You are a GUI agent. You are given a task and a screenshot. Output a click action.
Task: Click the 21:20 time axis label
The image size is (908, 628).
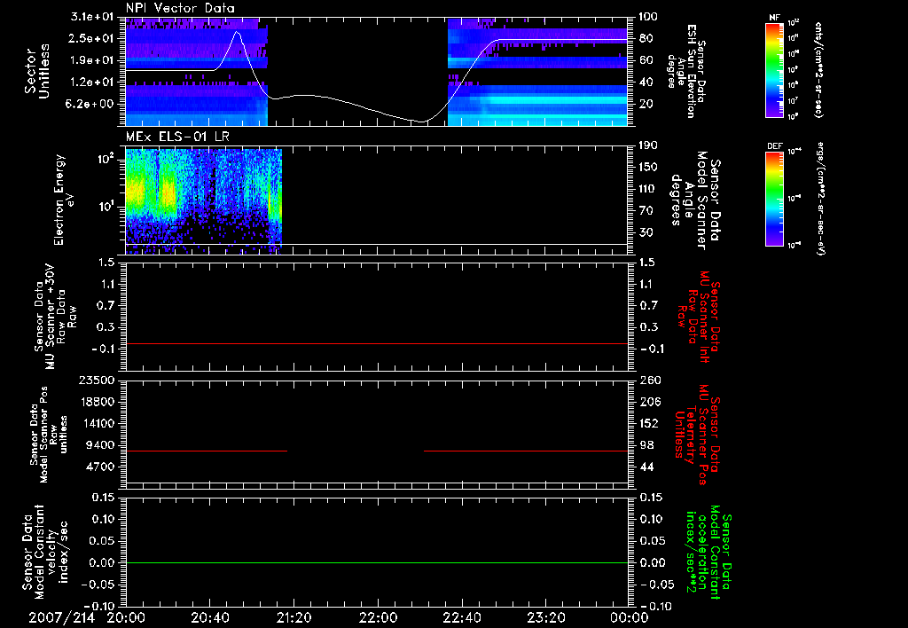coord(294,617)
